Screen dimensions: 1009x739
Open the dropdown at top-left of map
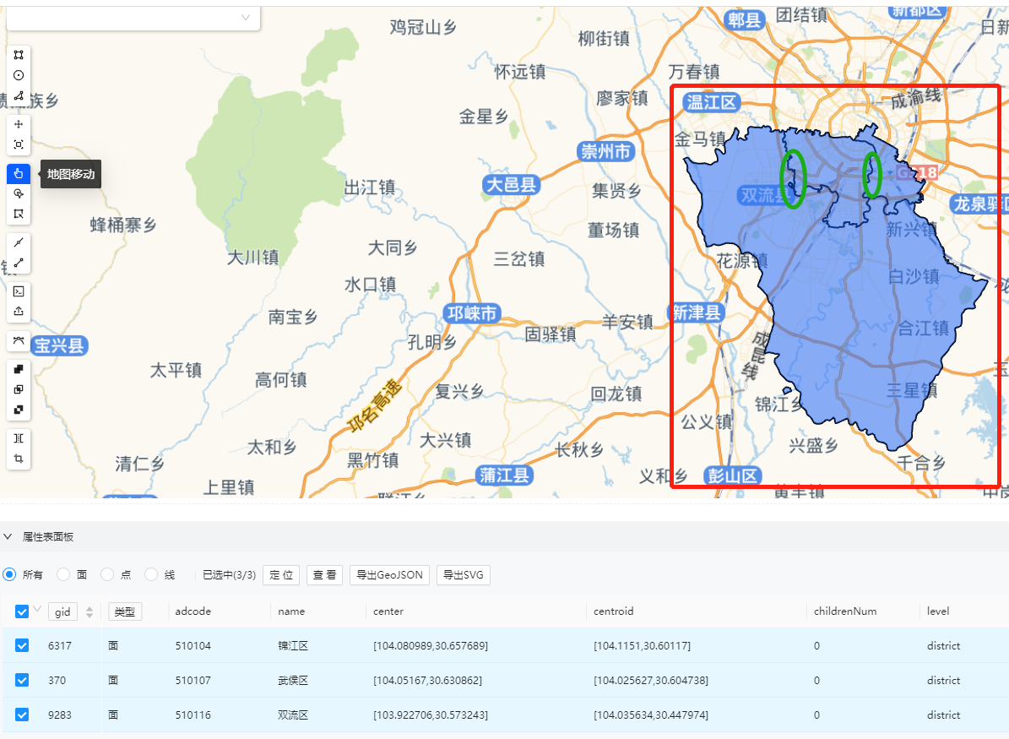click(x=133, y=18)
